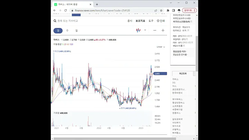Open 한국비엔씨 in recent list
Viewport: 249px width, 140px height.
(x=177, y=93)
